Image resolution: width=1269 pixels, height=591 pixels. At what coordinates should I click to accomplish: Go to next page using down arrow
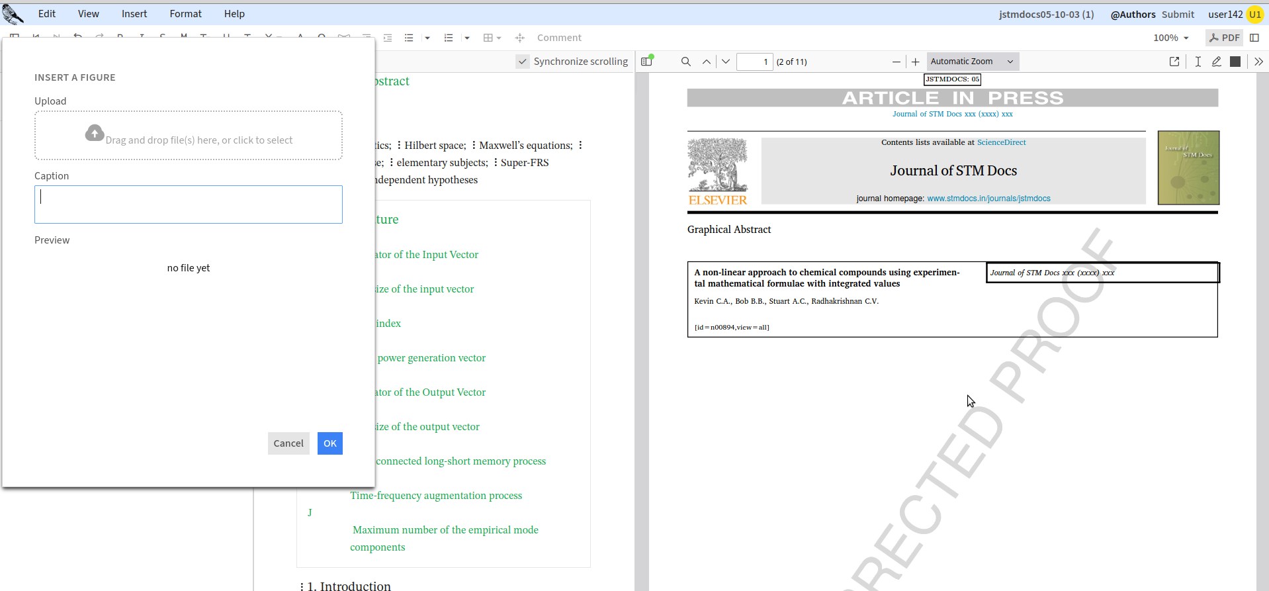tap(726, 62)
